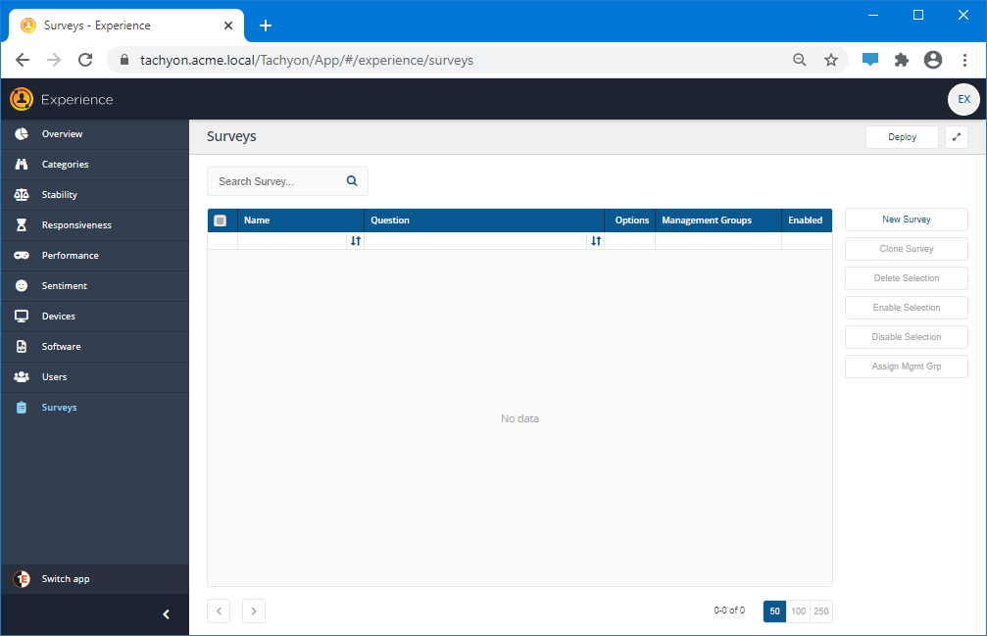Click the Devices monitor icon
The width and height of the screenshot is (987, 636).
pyautogui.click(x=22, y=317)
